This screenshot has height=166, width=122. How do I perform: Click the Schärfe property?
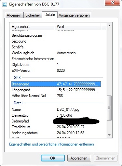(x=18, y=47)
